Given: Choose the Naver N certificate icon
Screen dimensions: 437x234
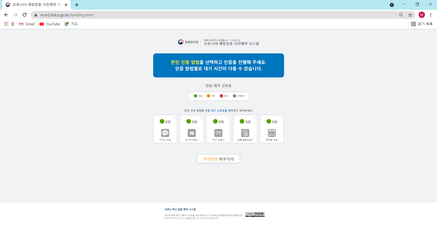Looking at the screenshot, I should click(x=192, y=133).
